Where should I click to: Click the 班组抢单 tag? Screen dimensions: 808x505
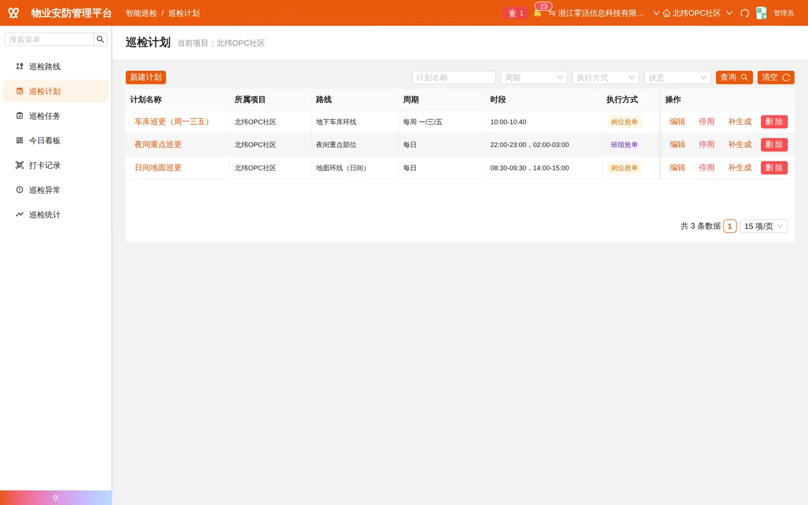(624, 145)
